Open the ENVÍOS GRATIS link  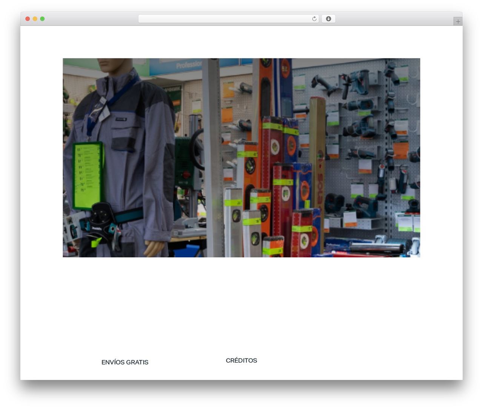[125, 362]
